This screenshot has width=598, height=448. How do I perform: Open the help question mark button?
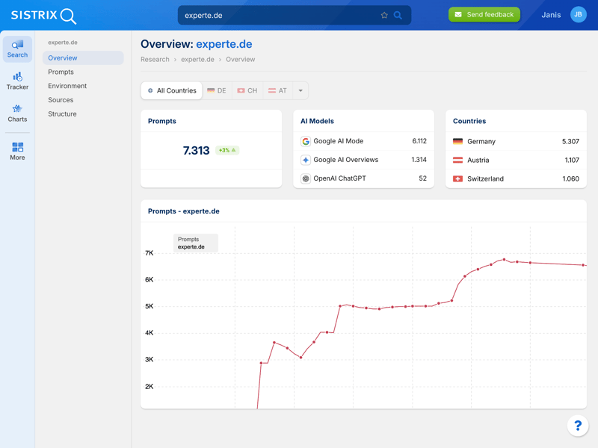pyautogui.click(x=577, y=426)
